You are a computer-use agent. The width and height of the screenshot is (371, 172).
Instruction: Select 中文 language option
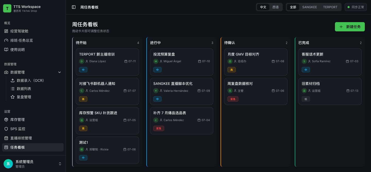tap(263, 7)
